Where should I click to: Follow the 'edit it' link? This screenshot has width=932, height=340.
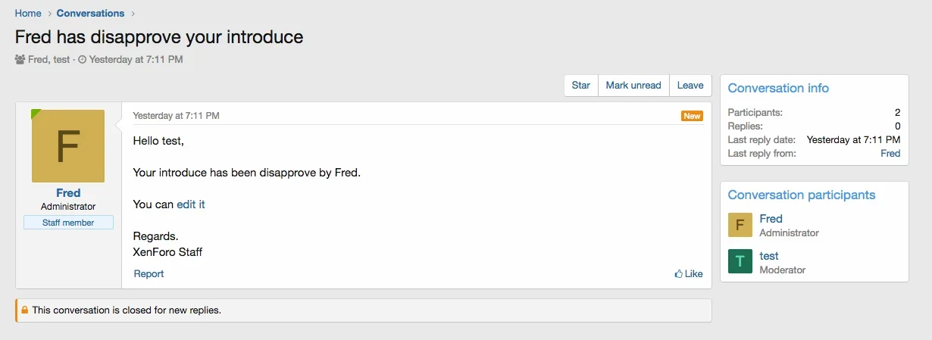[191, 204]
